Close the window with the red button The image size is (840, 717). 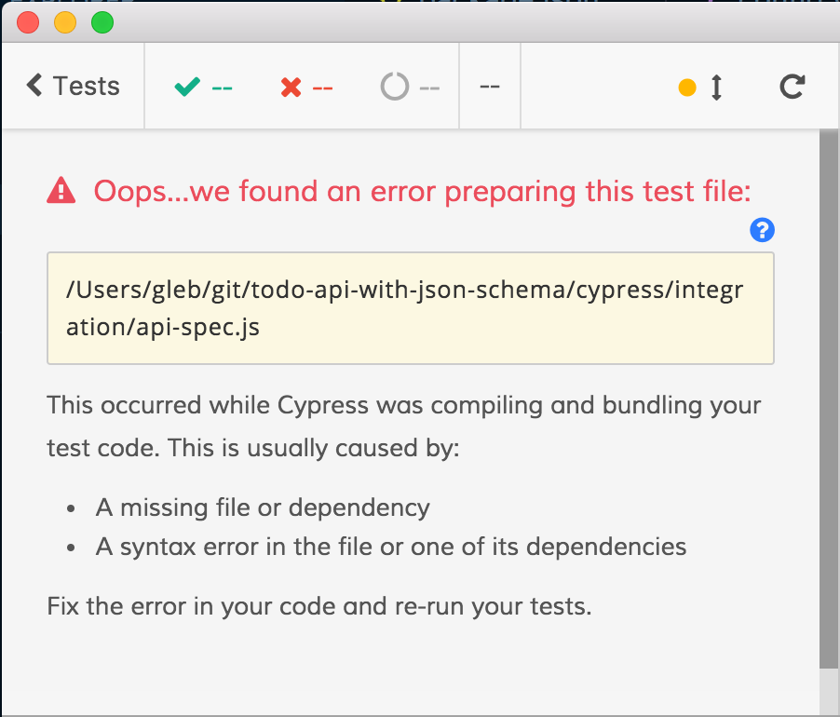pyautogui.click(x=28, y=22)
